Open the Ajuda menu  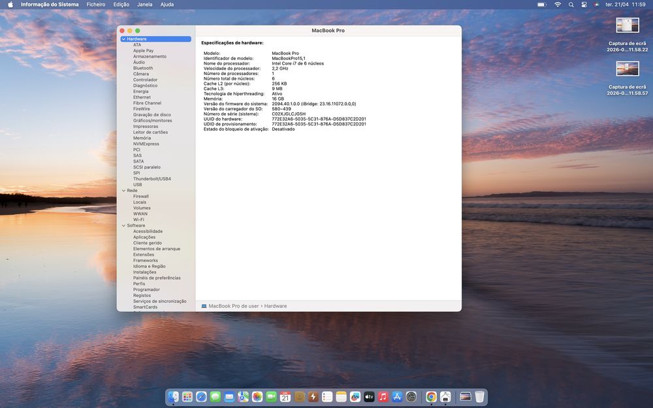tap(167, 5)
